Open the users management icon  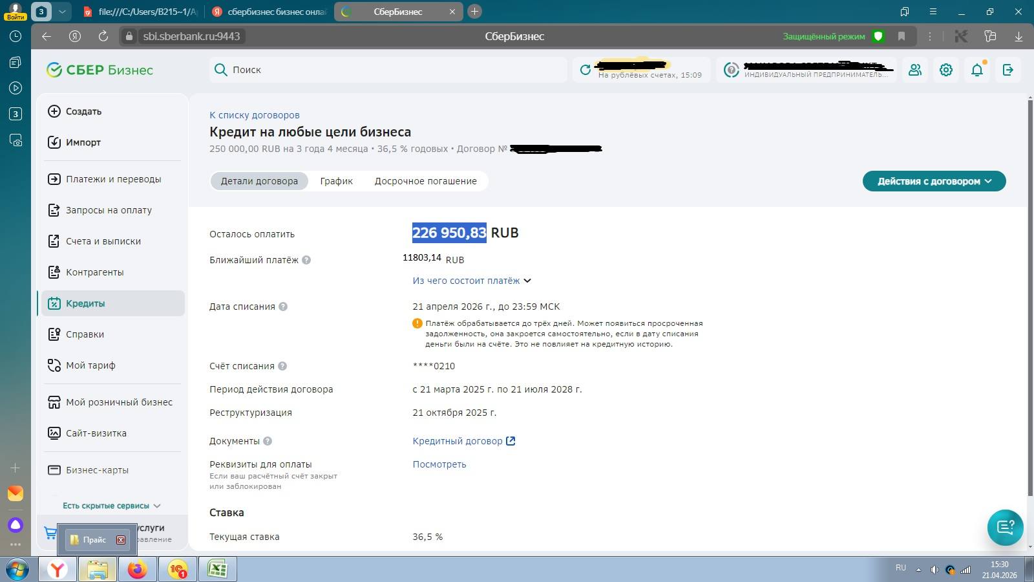915,70
